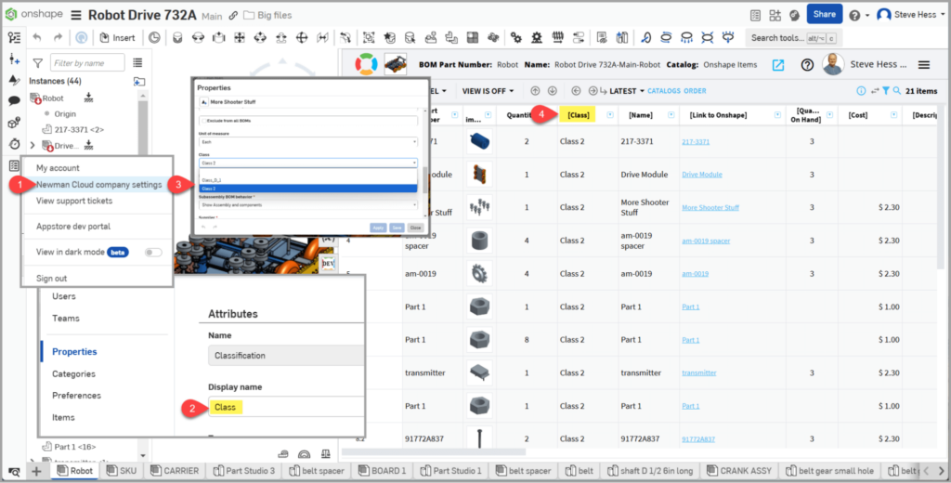Check Exclude from all BOMs checkbox
This screenshot has height=483, width=951.
pyautogui.click(x=204, y=121)
